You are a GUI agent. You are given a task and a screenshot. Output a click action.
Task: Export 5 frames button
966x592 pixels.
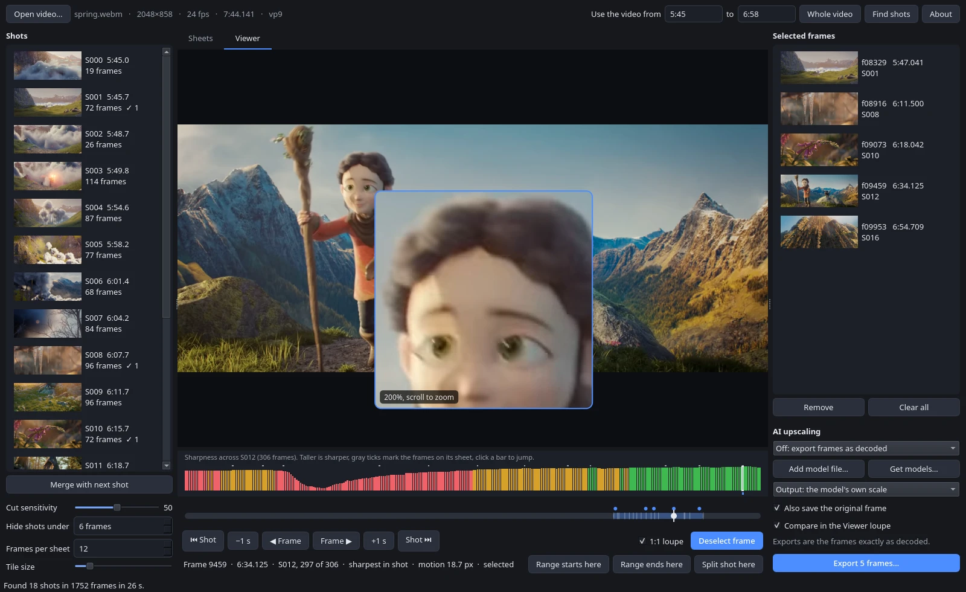(866, 563)
